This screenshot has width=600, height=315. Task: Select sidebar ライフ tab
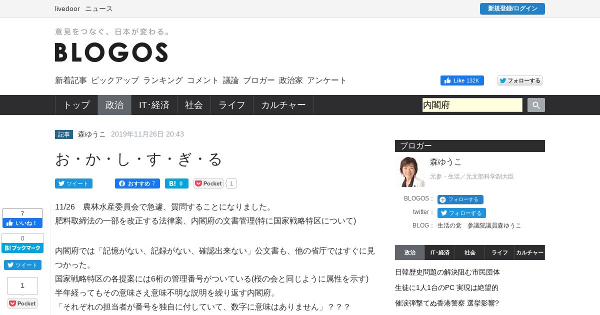(500, 252)
